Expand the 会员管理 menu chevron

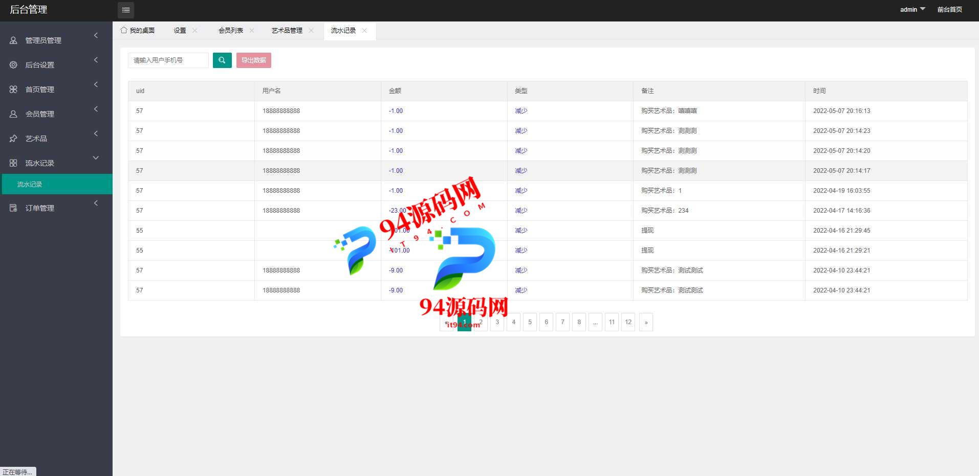pos(96,109)
